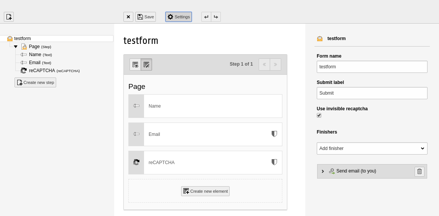This screenshot has height=216, width=439.
Task: Switch to abstract edit view icon
Action: point(146,64)
